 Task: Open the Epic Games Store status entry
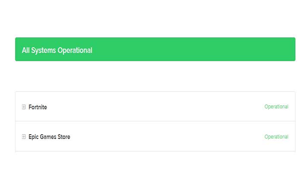(49, 137)
